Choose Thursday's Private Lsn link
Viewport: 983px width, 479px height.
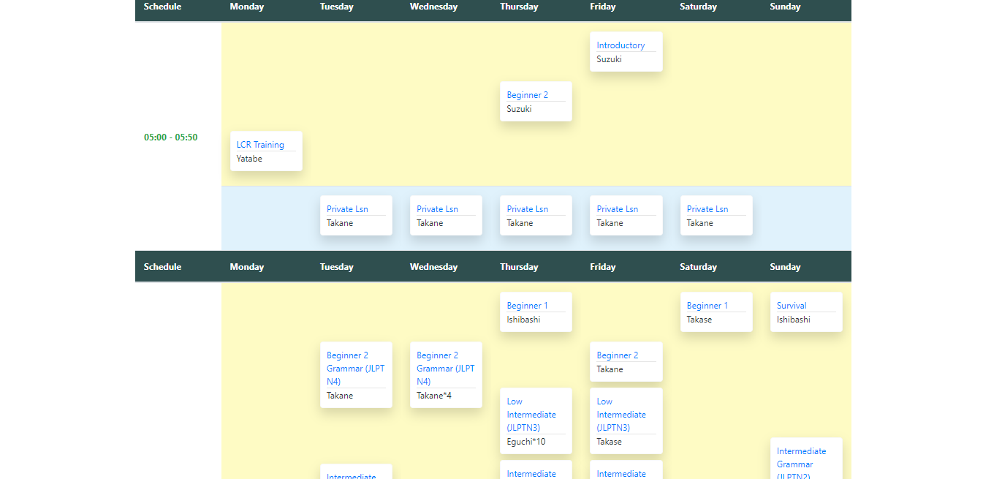[x=527, y=209]
